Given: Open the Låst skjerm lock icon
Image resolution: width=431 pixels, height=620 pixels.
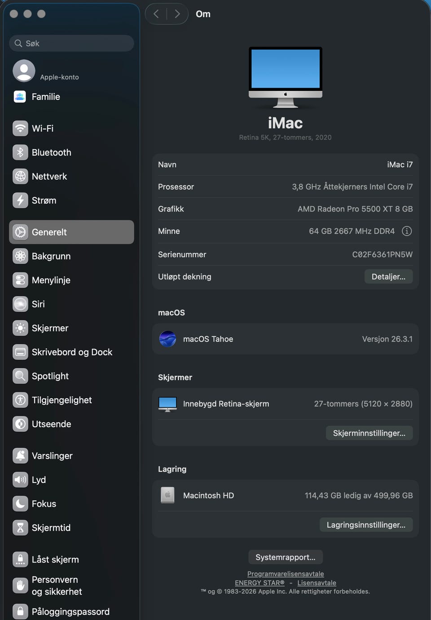Looking at the screenshot, I should point(20,559).
